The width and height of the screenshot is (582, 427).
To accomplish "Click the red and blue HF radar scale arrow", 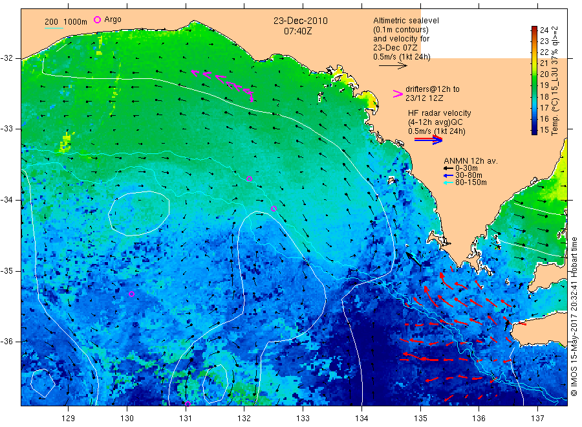I will tap(428, 140).
